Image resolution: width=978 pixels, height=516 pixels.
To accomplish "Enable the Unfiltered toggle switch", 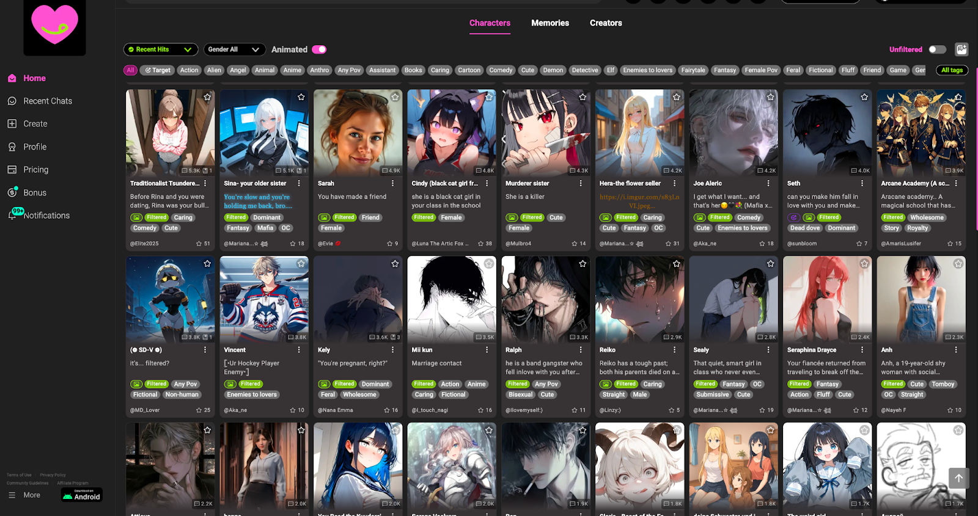I will click(937, 49).
